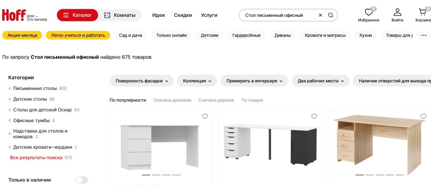Open the Сад и дача category

tap(130, 35)
